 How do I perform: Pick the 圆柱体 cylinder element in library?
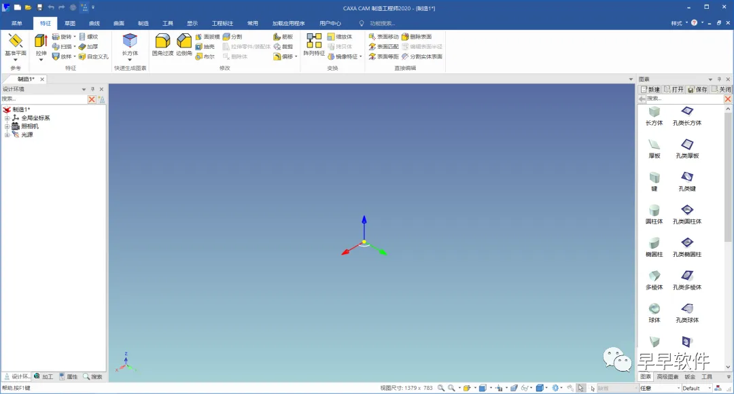tap(654, 214)
